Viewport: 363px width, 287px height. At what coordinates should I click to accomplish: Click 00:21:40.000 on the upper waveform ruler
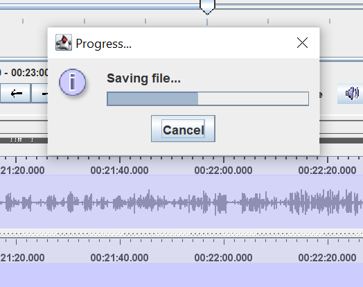click(119, 171)
